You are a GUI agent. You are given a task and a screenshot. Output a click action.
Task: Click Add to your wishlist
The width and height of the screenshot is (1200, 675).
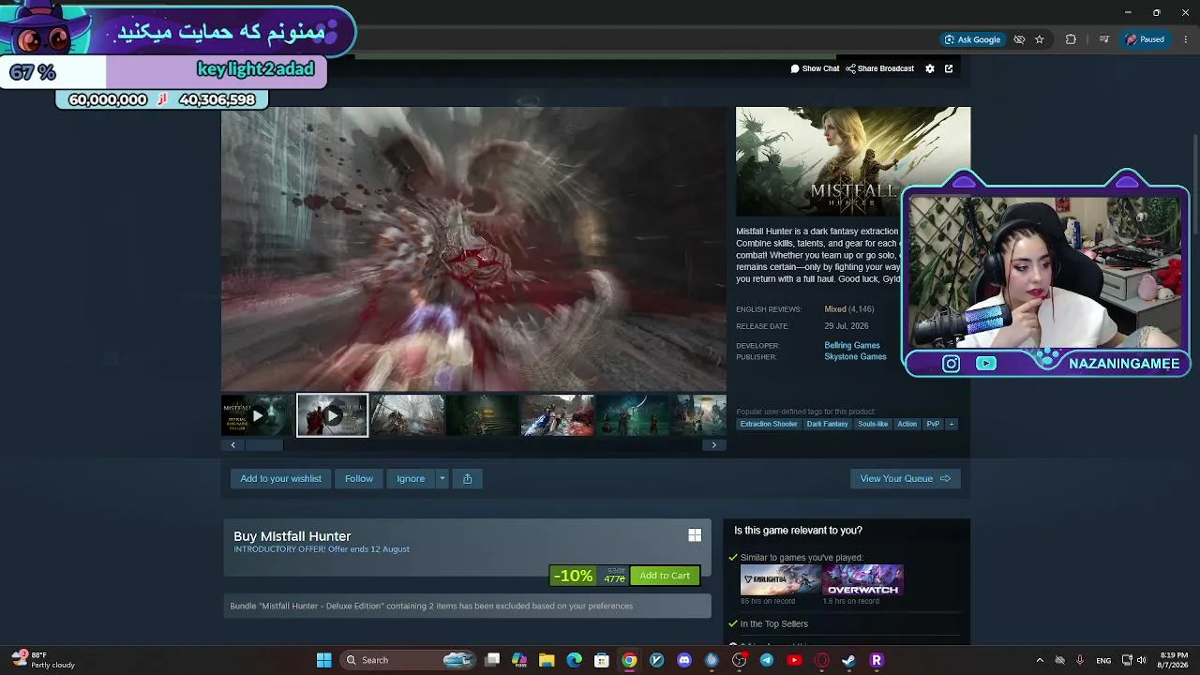tap(280, 479)
